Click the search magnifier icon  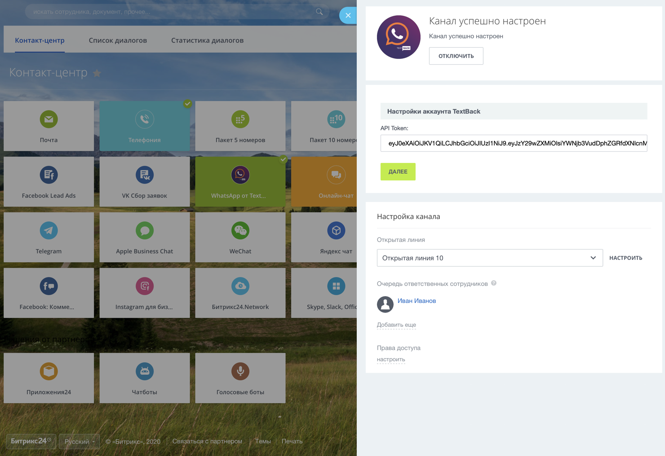pyautogui.click(x=319, y=12)
